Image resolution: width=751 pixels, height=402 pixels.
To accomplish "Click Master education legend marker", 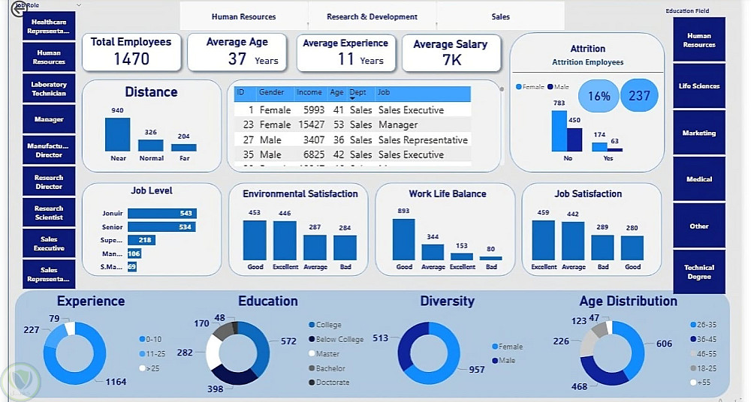I will click(312, 354).
